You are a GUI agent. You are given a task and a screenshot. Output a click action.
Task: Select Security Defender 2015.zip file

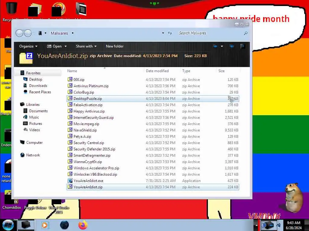[x=153, y=149]
